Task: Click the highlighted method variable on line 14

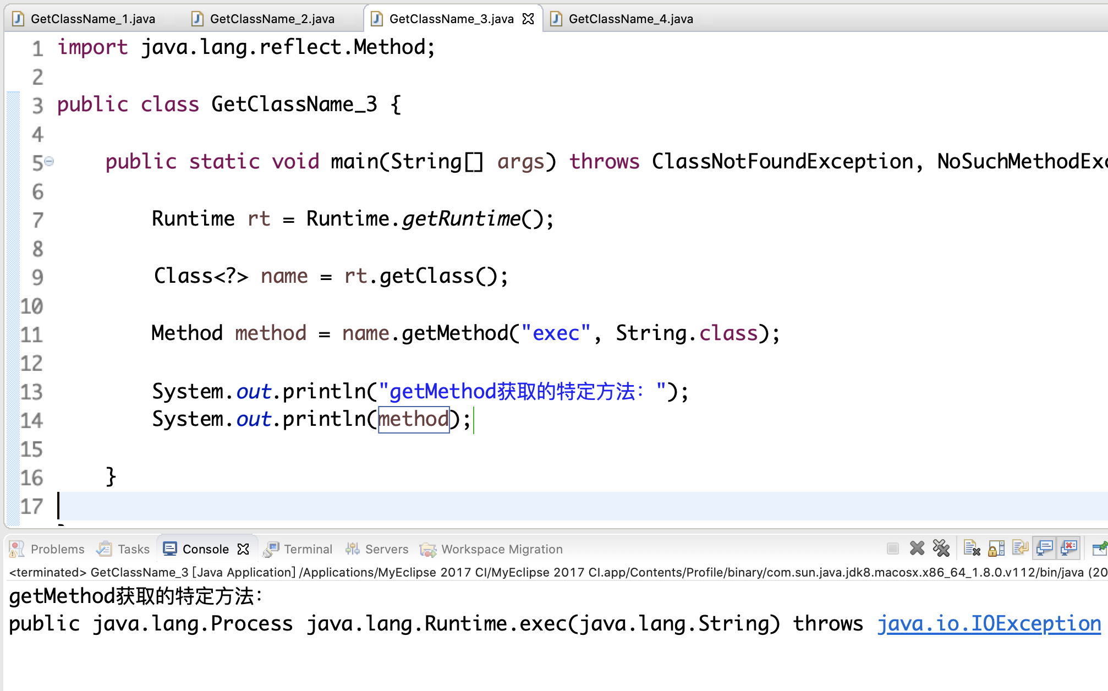Action: tap(414, 419)
